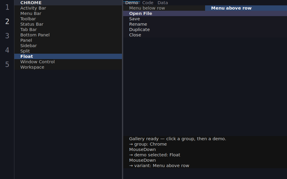Switch to the Code tab
The image size is (287, 179).
tap(148, 3)
